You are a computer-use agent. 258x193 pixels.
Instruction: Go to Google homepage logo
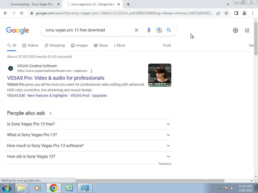pyautogui.click(x=18, y=30)
